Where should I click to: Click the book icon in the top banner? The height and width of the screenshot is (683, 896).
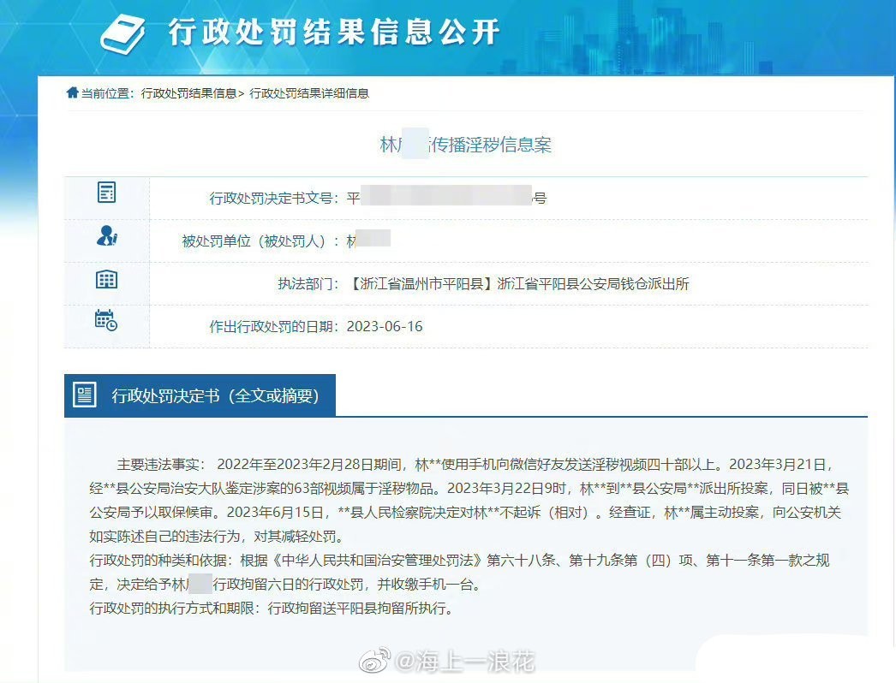[126, 33]
